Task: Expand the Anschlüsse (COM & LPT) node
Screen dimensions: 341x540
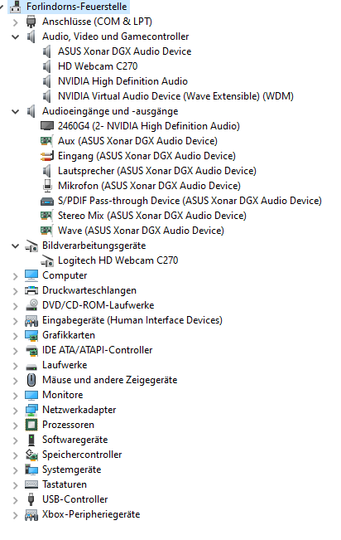Action: point(15,22)
